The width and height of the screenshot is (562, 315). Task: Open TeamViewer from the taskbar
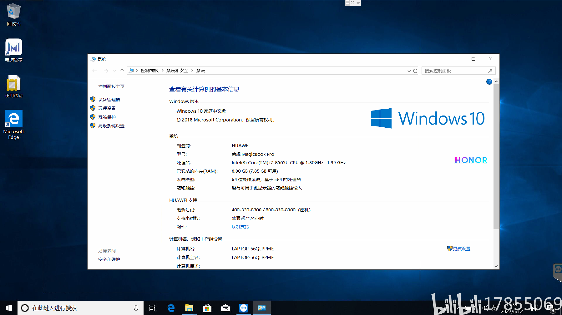coord(244,308)
